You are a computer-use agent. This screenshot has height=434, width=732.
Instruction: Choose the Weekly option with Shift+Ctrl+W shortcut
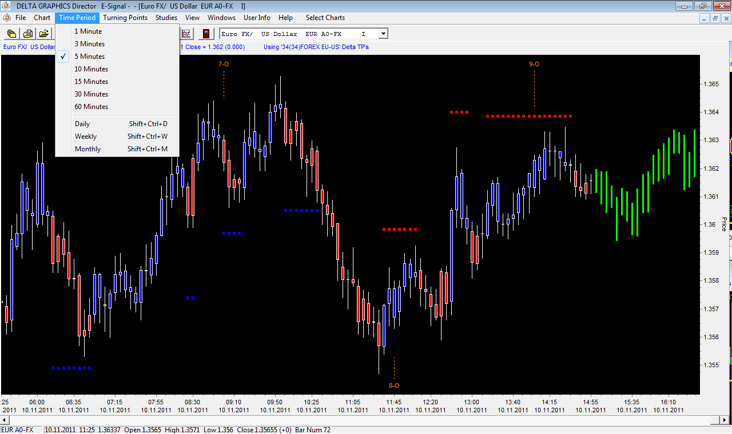point(85,136)
